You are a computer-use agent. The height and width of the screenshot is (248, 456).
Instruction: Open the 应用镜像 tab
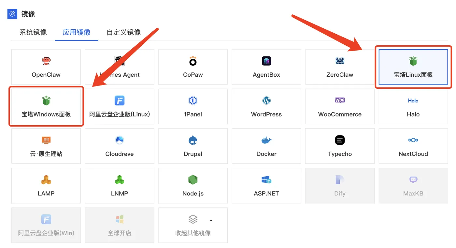coord(77,32)
